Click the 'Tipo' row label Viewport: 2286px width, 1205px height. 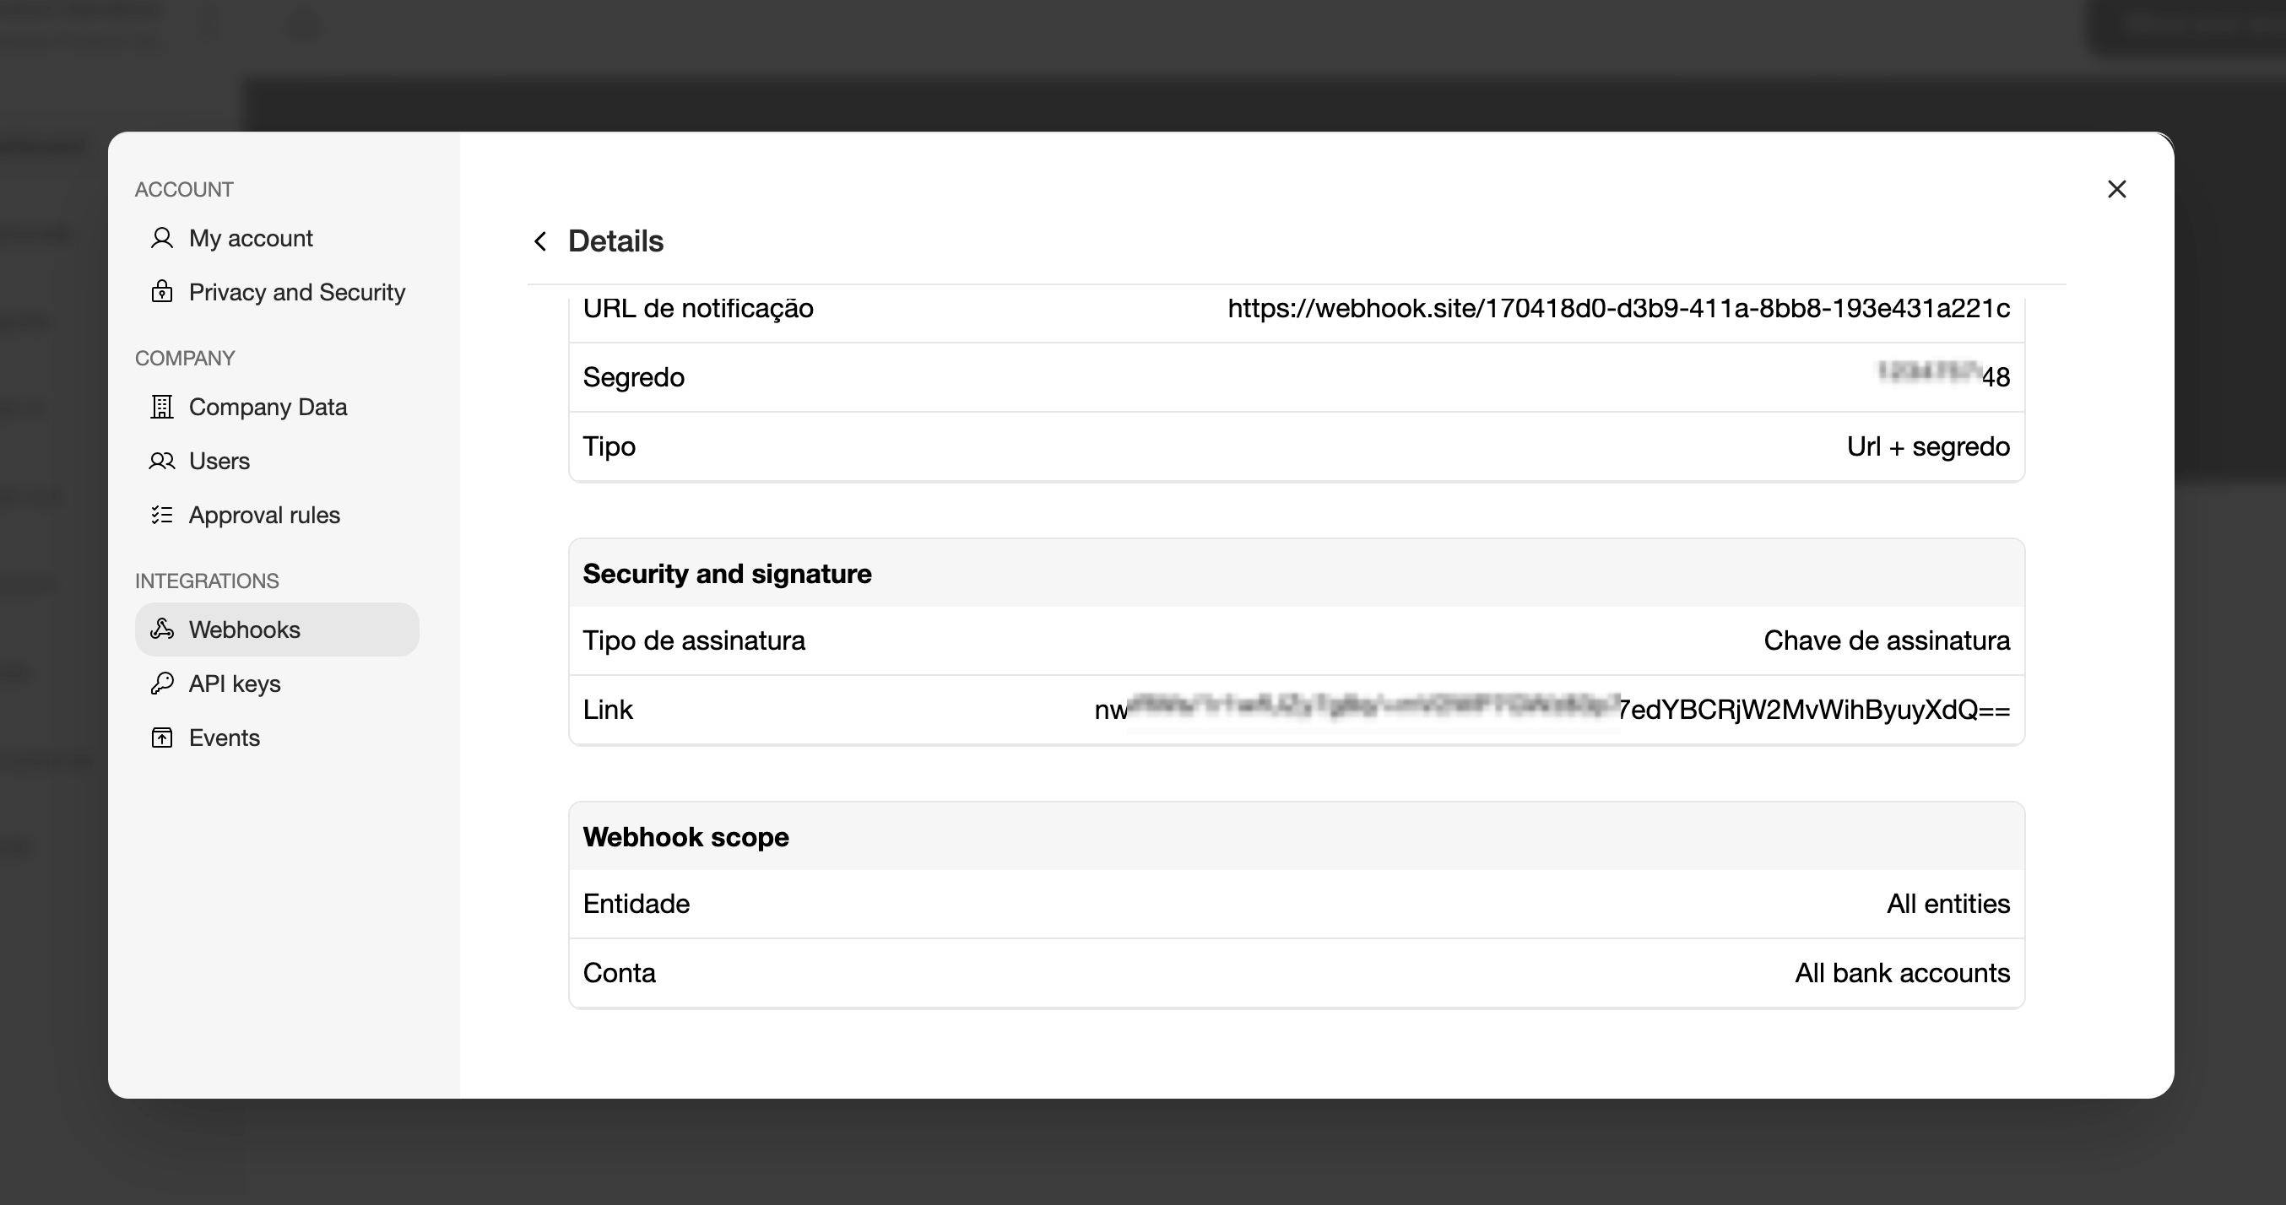609,446
